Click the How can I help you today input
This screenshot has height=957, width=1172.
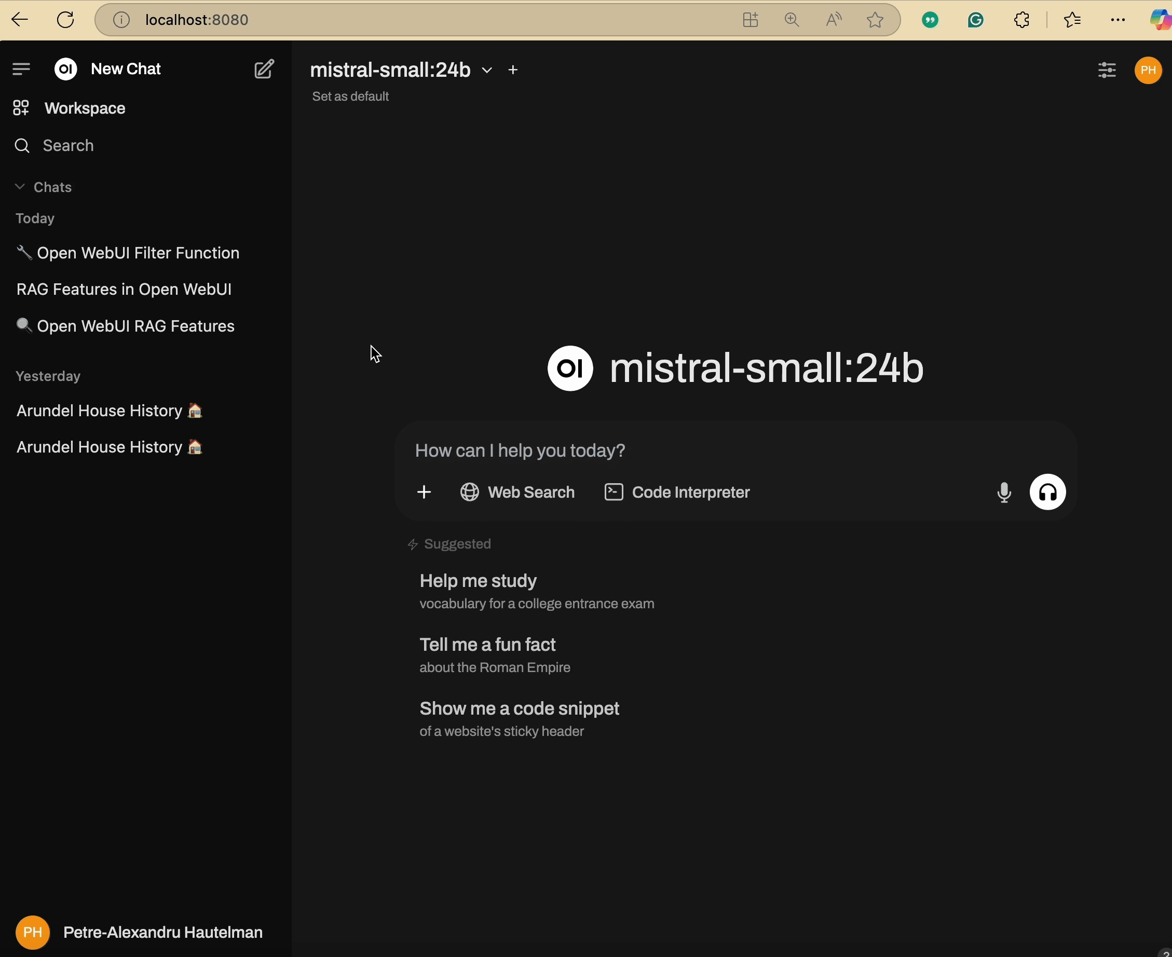(x=735, y=450)
